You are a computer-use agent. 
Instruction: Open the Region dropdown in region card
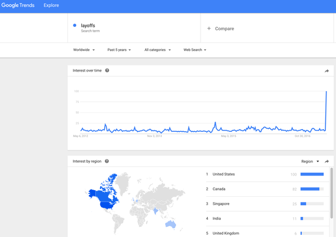[x=310, y=162]
